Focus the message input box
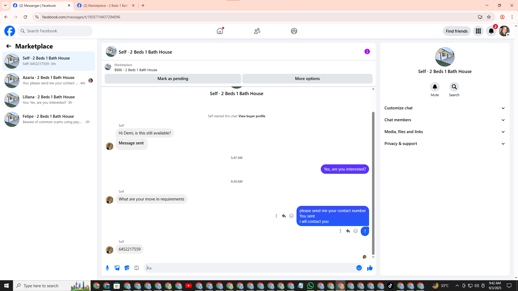 click(250, 268)
